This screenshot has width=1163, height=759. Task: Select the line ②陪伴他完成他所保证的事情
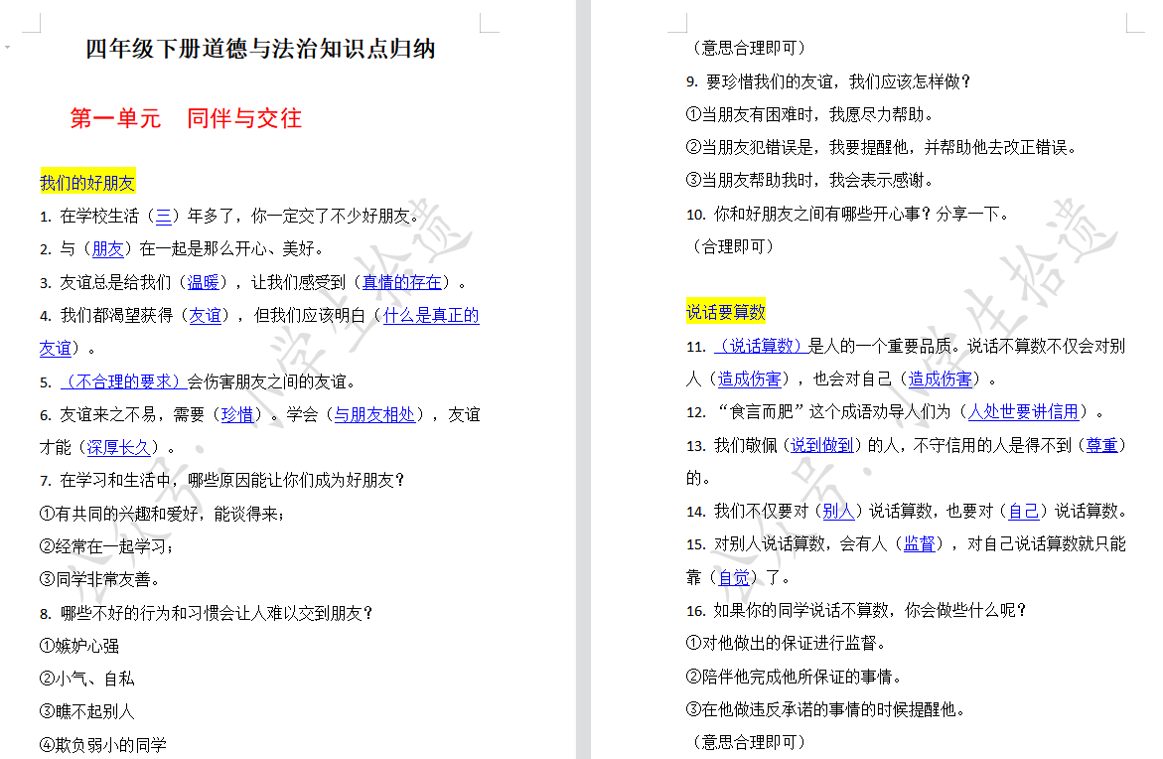point(795,677)
